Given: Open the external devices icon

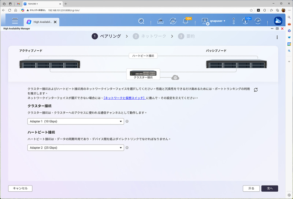Looking at the screenshot, I should click(173, 21).
